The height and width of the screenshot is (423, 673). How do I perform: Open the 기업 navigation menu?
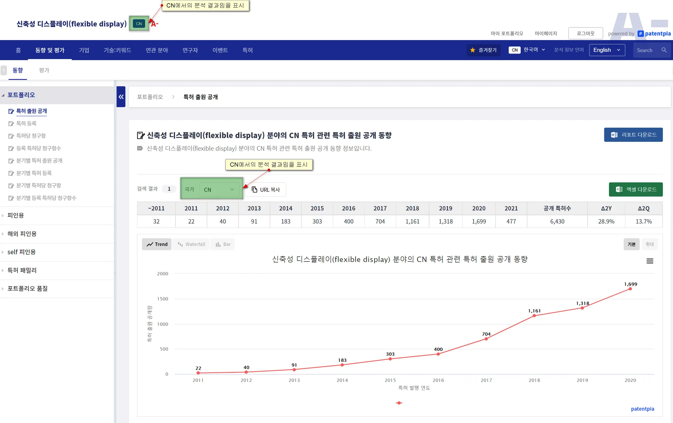pos(84,50)
